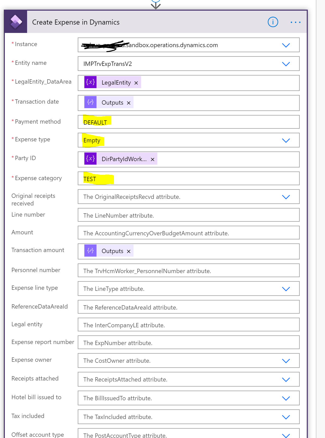The image size is (325, 438).
Task: Expand the Expense type dropdown
Action: [x=286, y=140]
